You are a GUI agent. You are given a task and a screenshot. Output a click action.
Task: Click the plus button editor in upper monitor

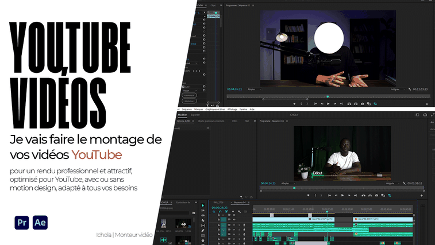[426, 104]
